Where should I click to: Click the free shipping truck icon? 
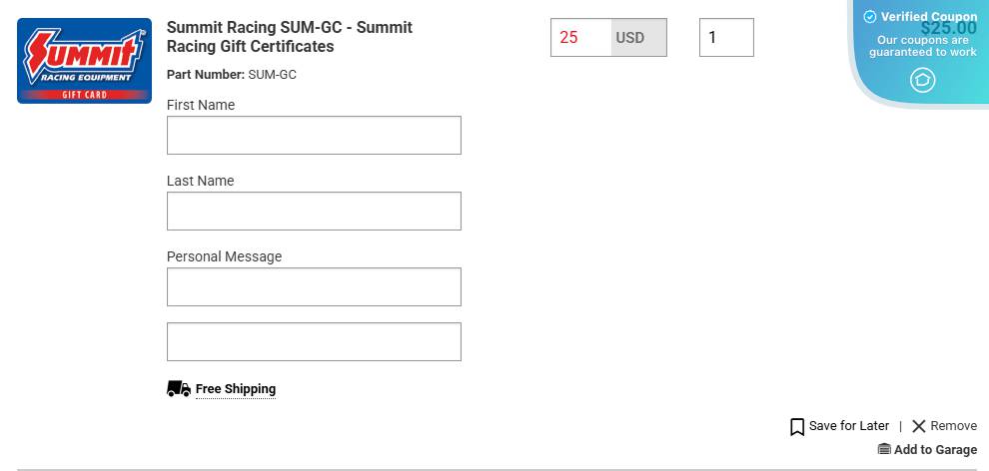[x=178, y=389]
